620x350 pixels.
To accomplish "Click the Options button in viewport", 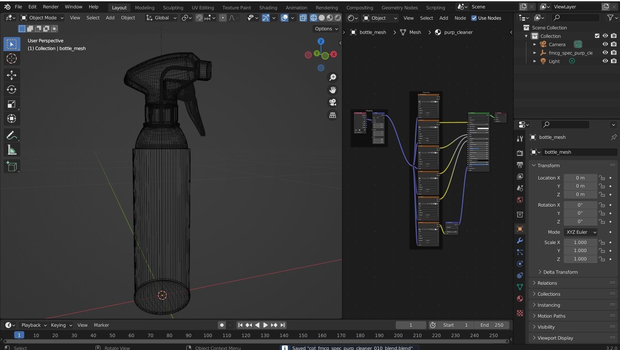I will click(x=326, y=29).
